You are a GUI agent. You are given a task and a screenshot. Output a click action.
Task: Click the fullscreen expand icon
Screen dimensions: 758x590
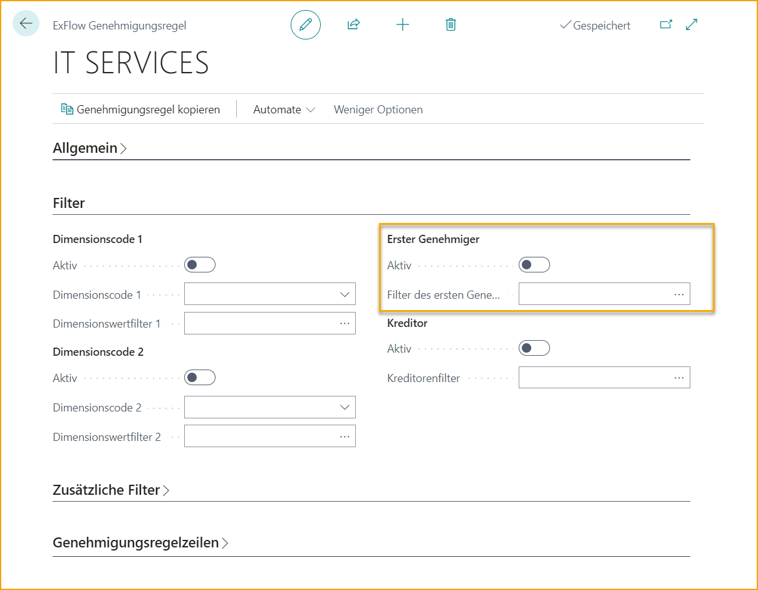point(691,24)
